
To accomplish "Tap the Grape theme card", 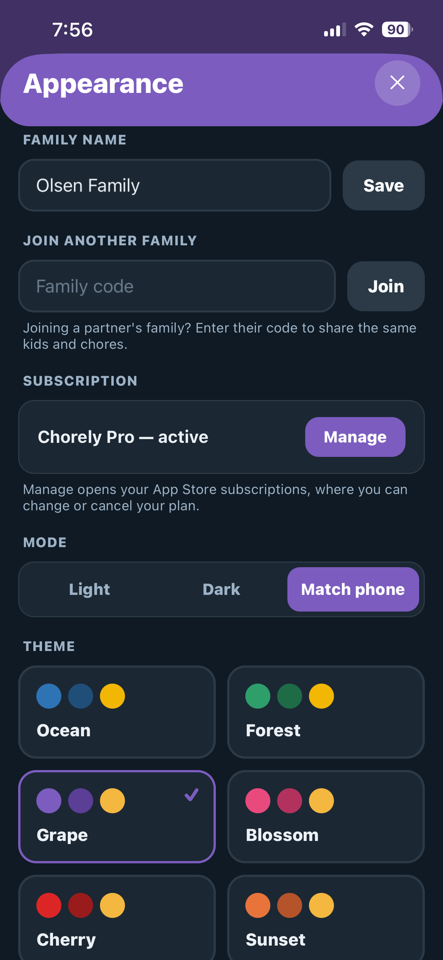I will [117, 817].
